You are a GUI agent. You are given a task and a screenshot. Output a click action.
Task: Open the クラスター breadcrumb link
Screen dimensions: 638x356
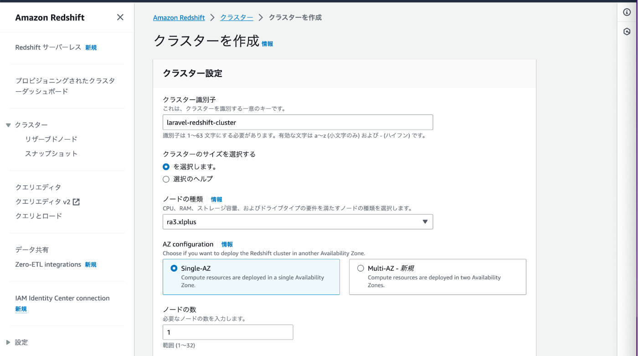coord(237,17)
